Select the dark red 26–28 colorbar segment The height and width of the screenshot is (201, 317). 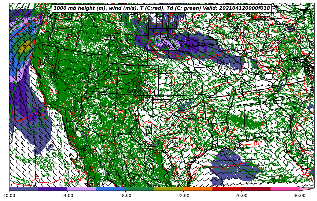pyautogui.click(x=256, y=189)
